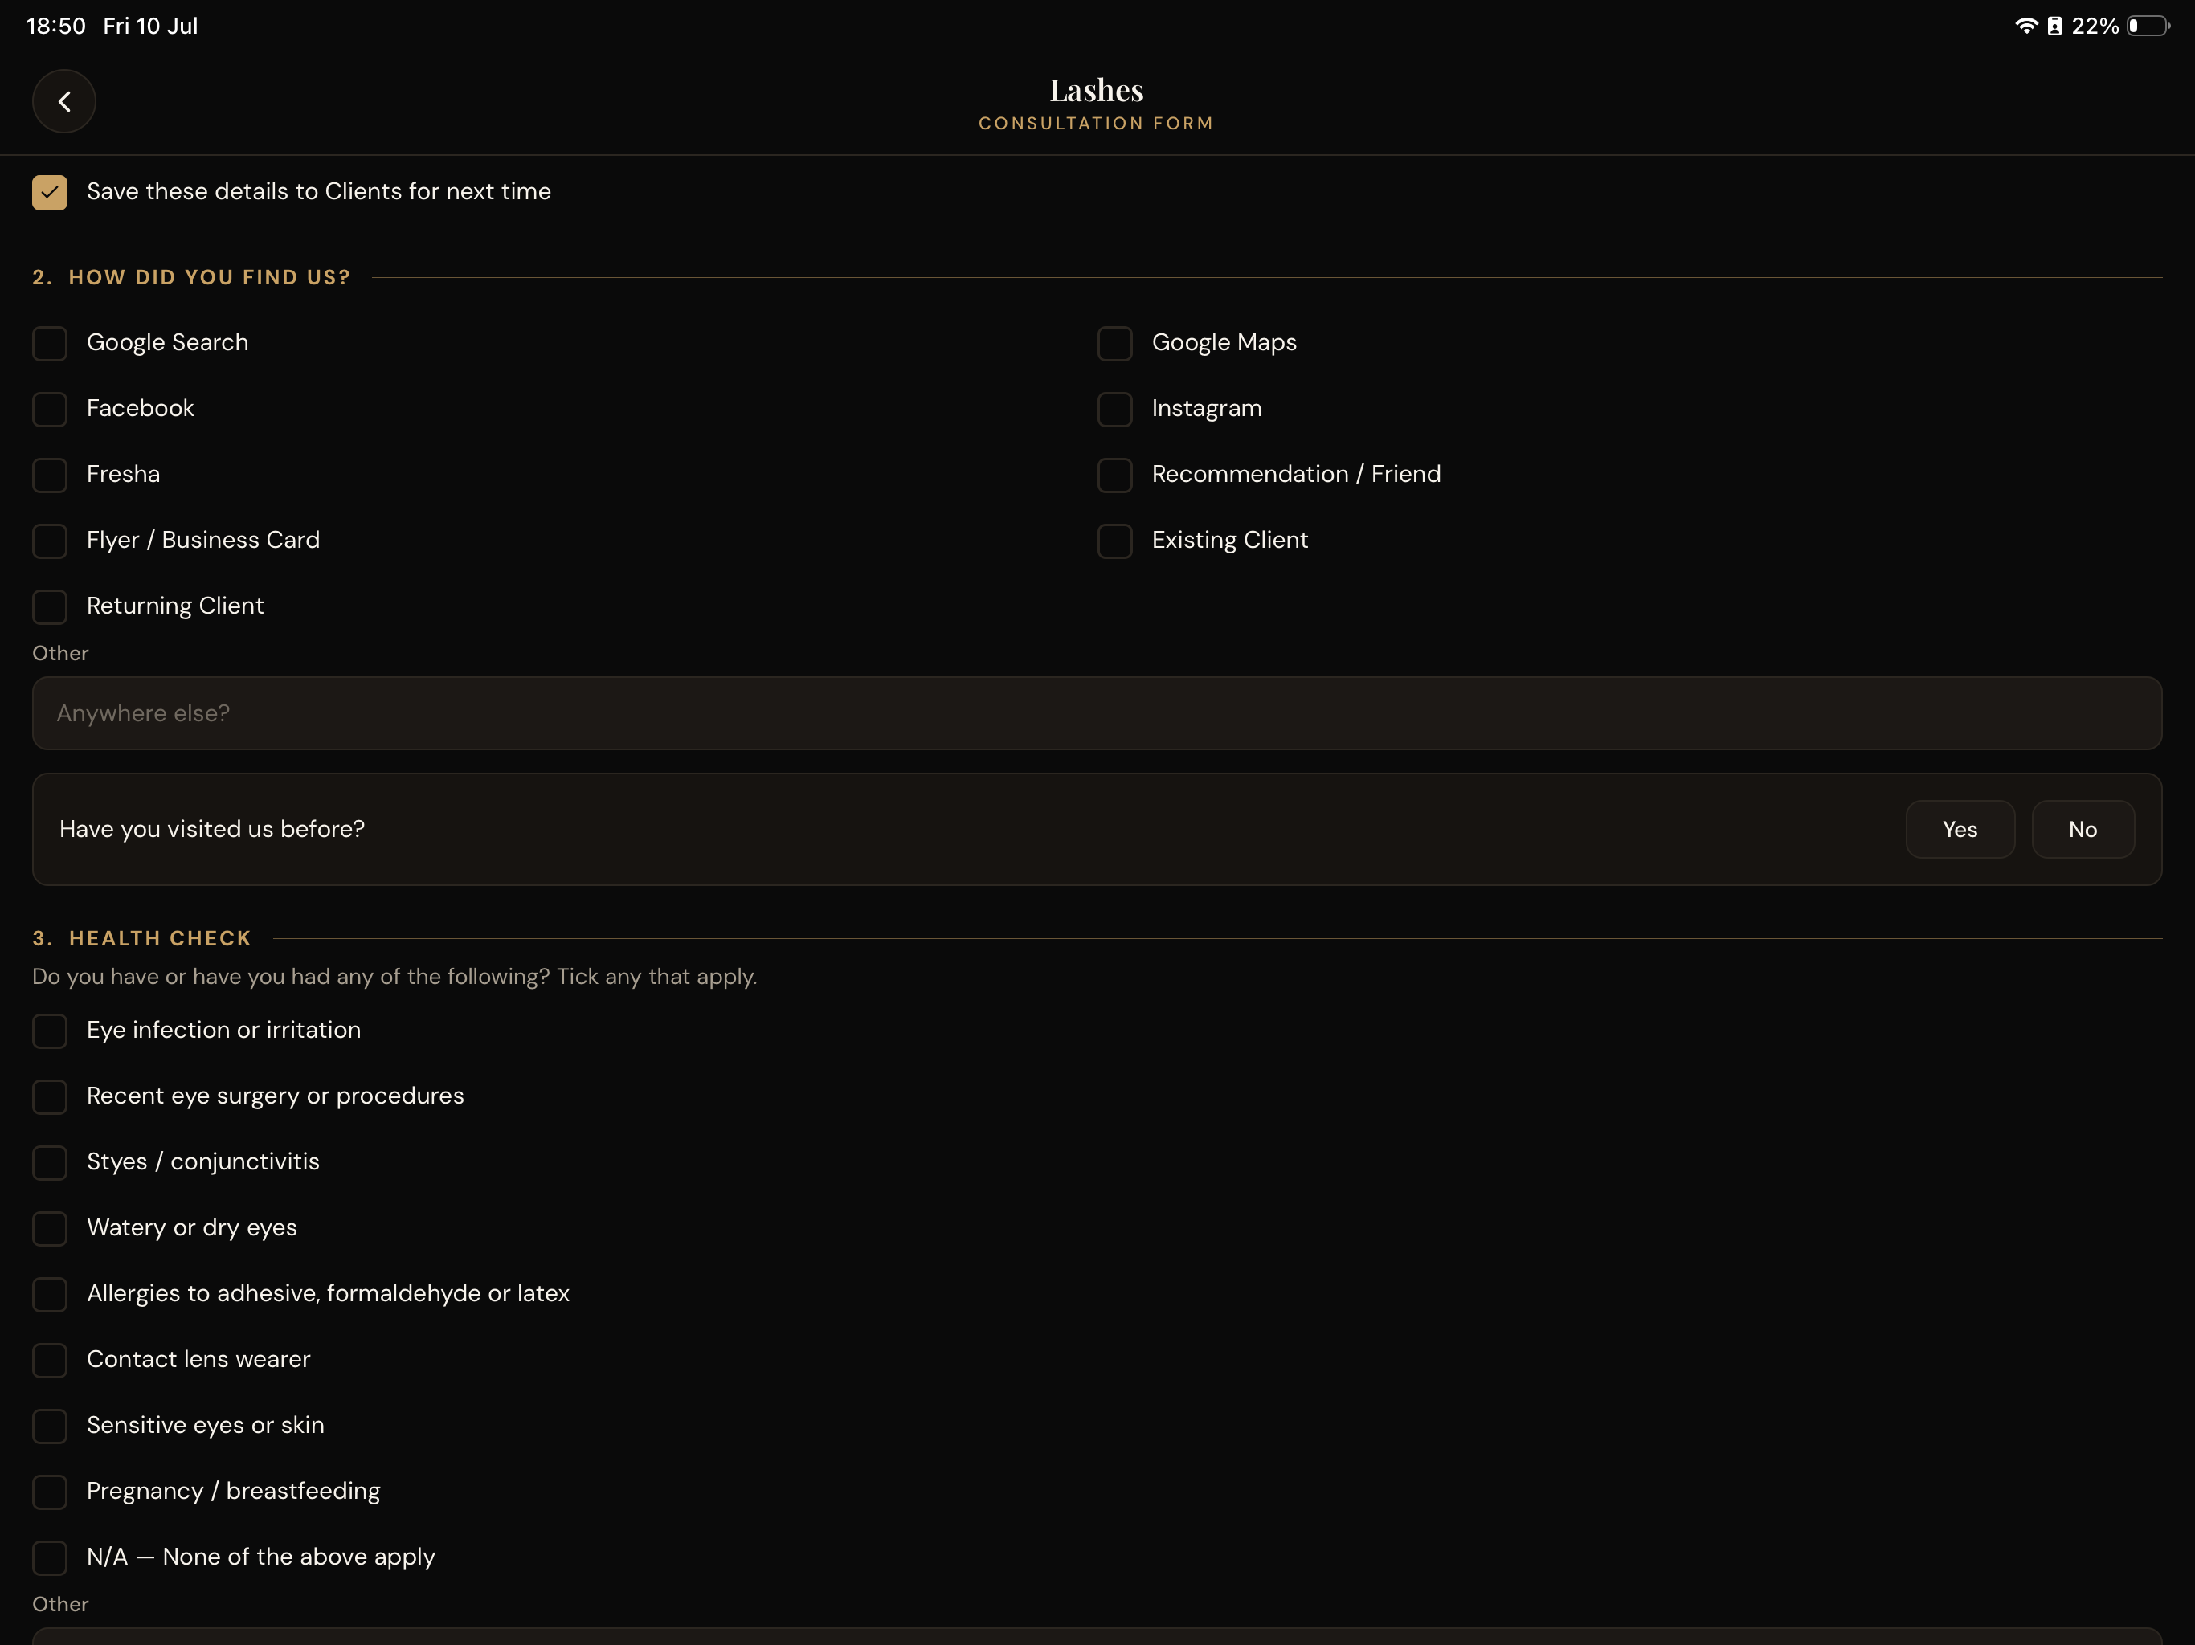Tick the Google Search checkbox
The height and width of the screenshot is (1645, 2195).
50,343
